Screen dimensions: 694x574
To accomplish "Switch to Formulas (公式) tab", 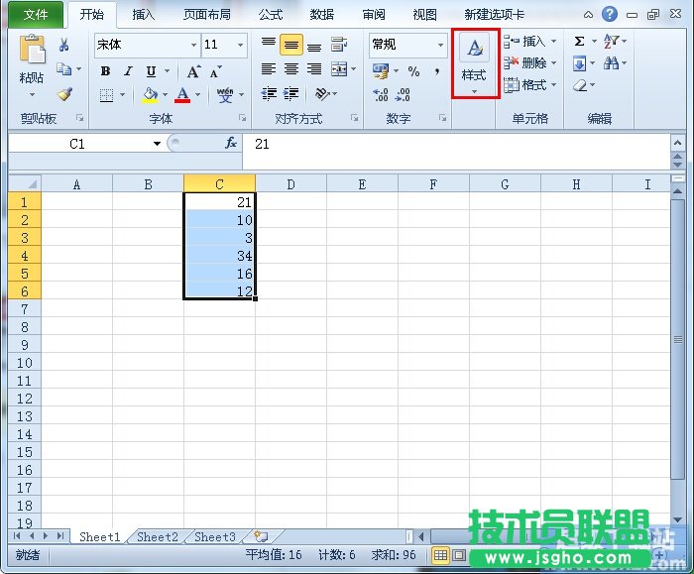I will tap(271, 15).
